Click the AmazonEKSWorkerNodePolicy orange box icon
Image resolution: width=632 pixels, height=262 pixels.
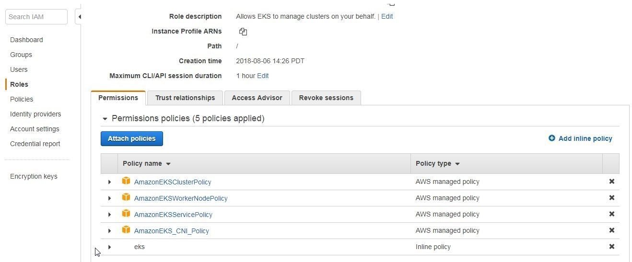(126, 197)
